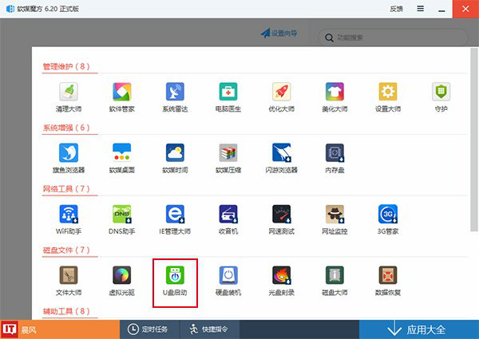The height and width of the screenshot is (339, 479).
Task: Launch U盘启动 USB boot icon
Action: point(175,275)
